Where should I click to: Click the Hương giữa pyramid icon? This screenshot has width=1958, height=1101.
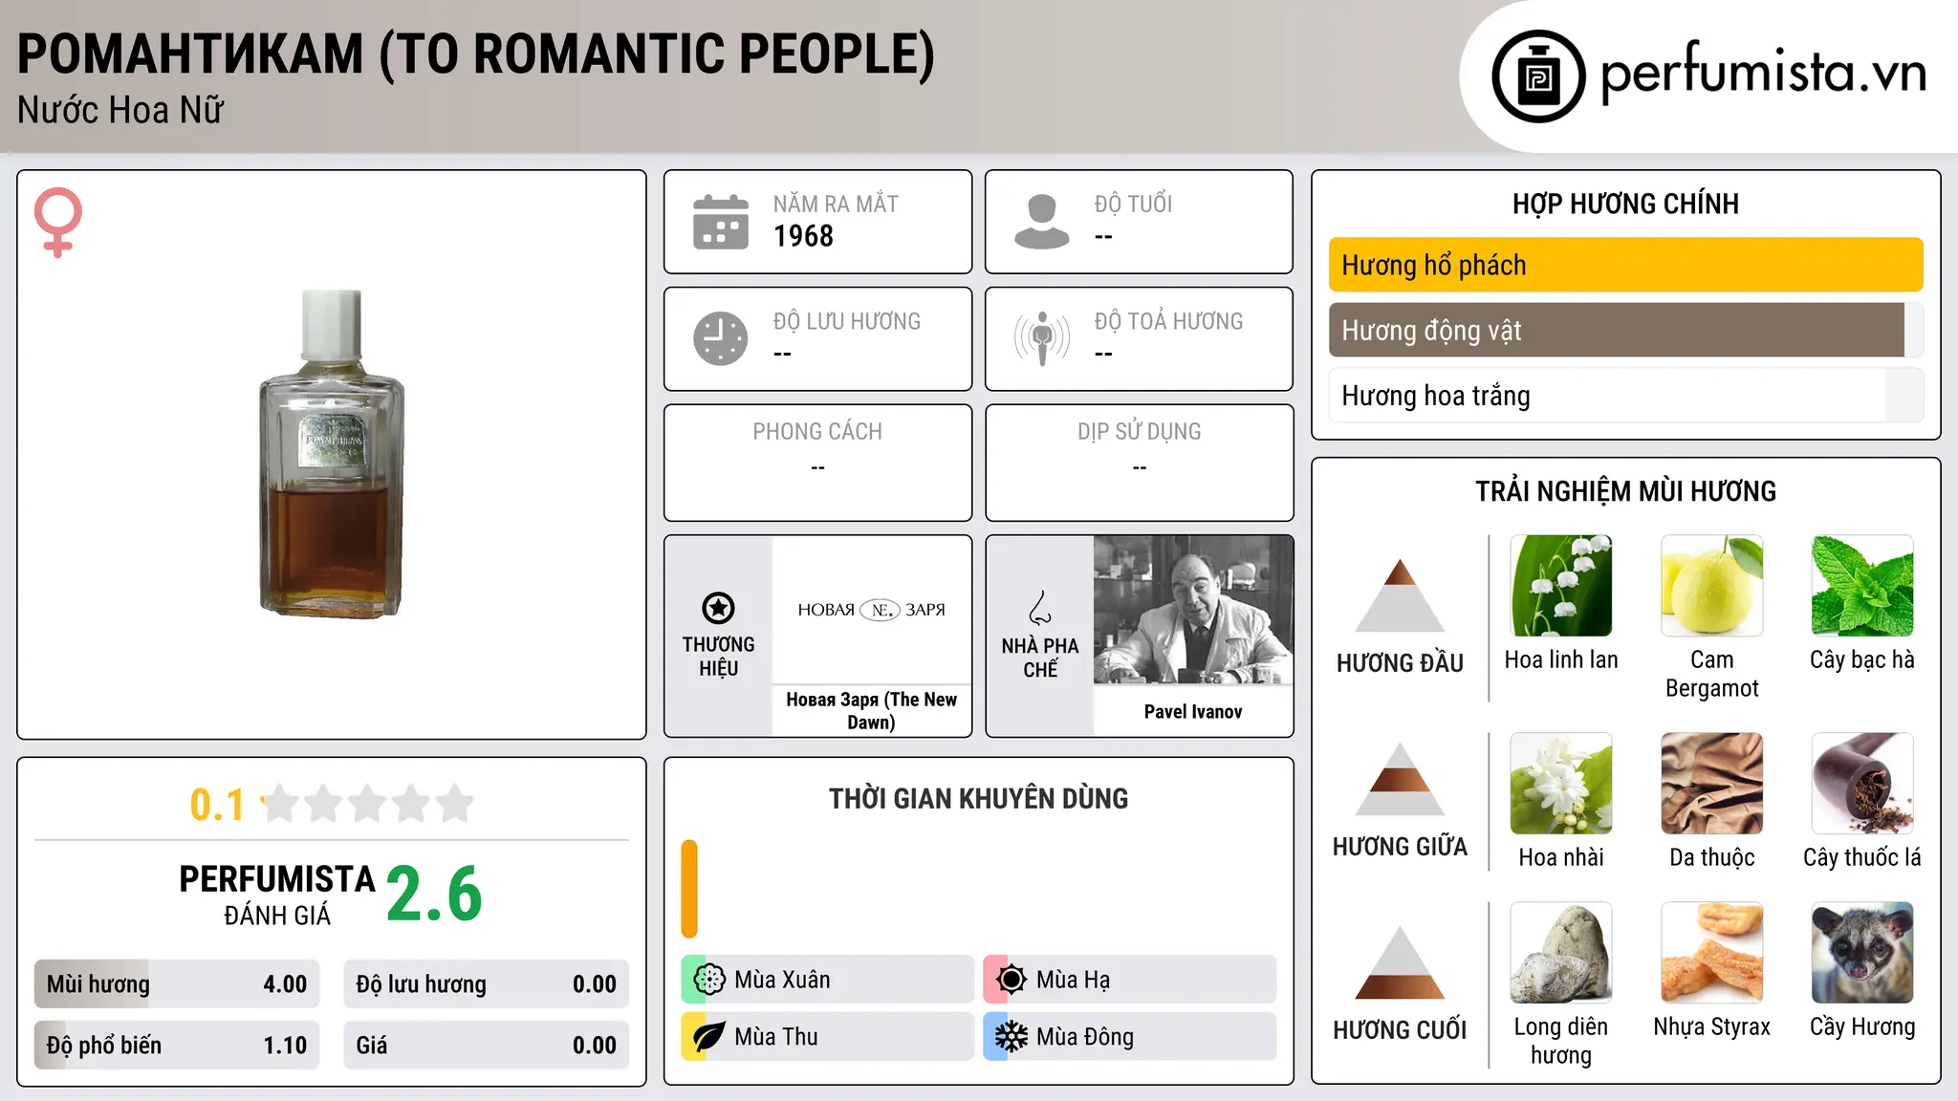tap(1400, 779)
